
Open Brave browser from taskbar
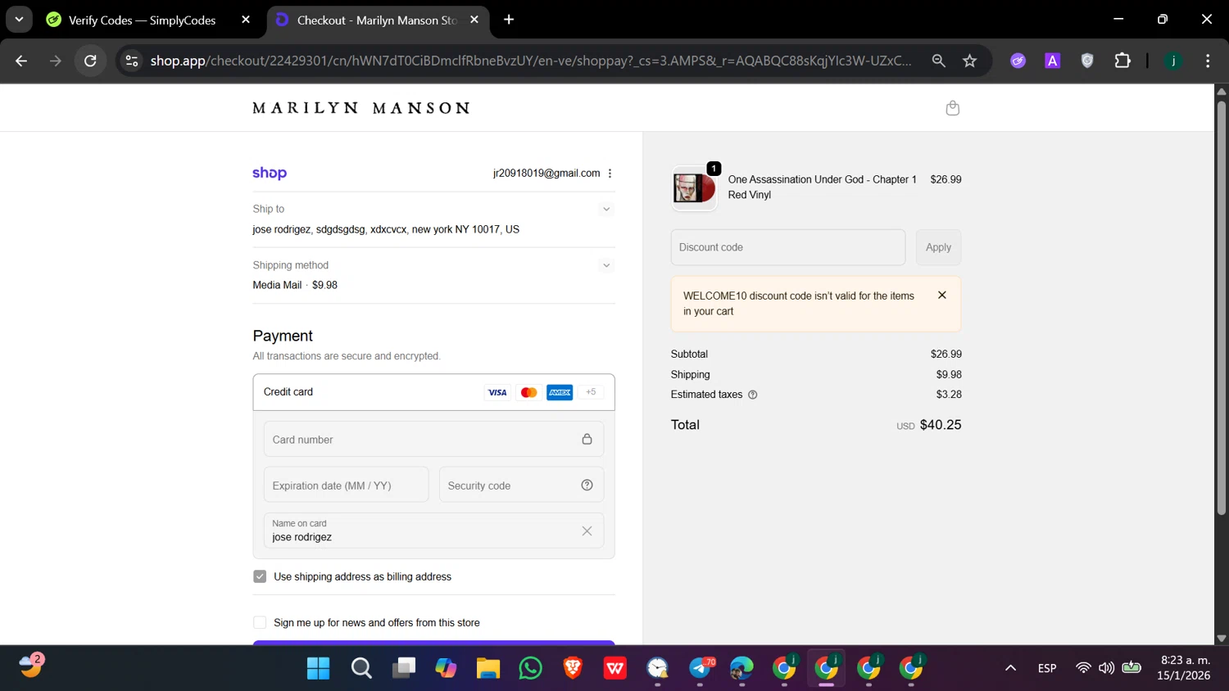coord(573,668)
